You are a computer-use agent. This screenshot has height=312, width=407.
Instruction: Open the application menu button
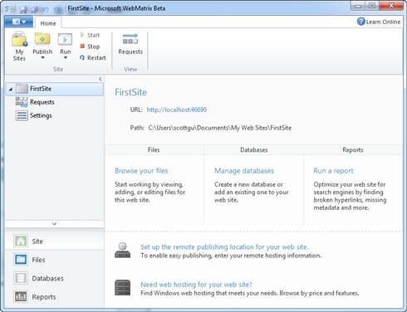(18, 22)
